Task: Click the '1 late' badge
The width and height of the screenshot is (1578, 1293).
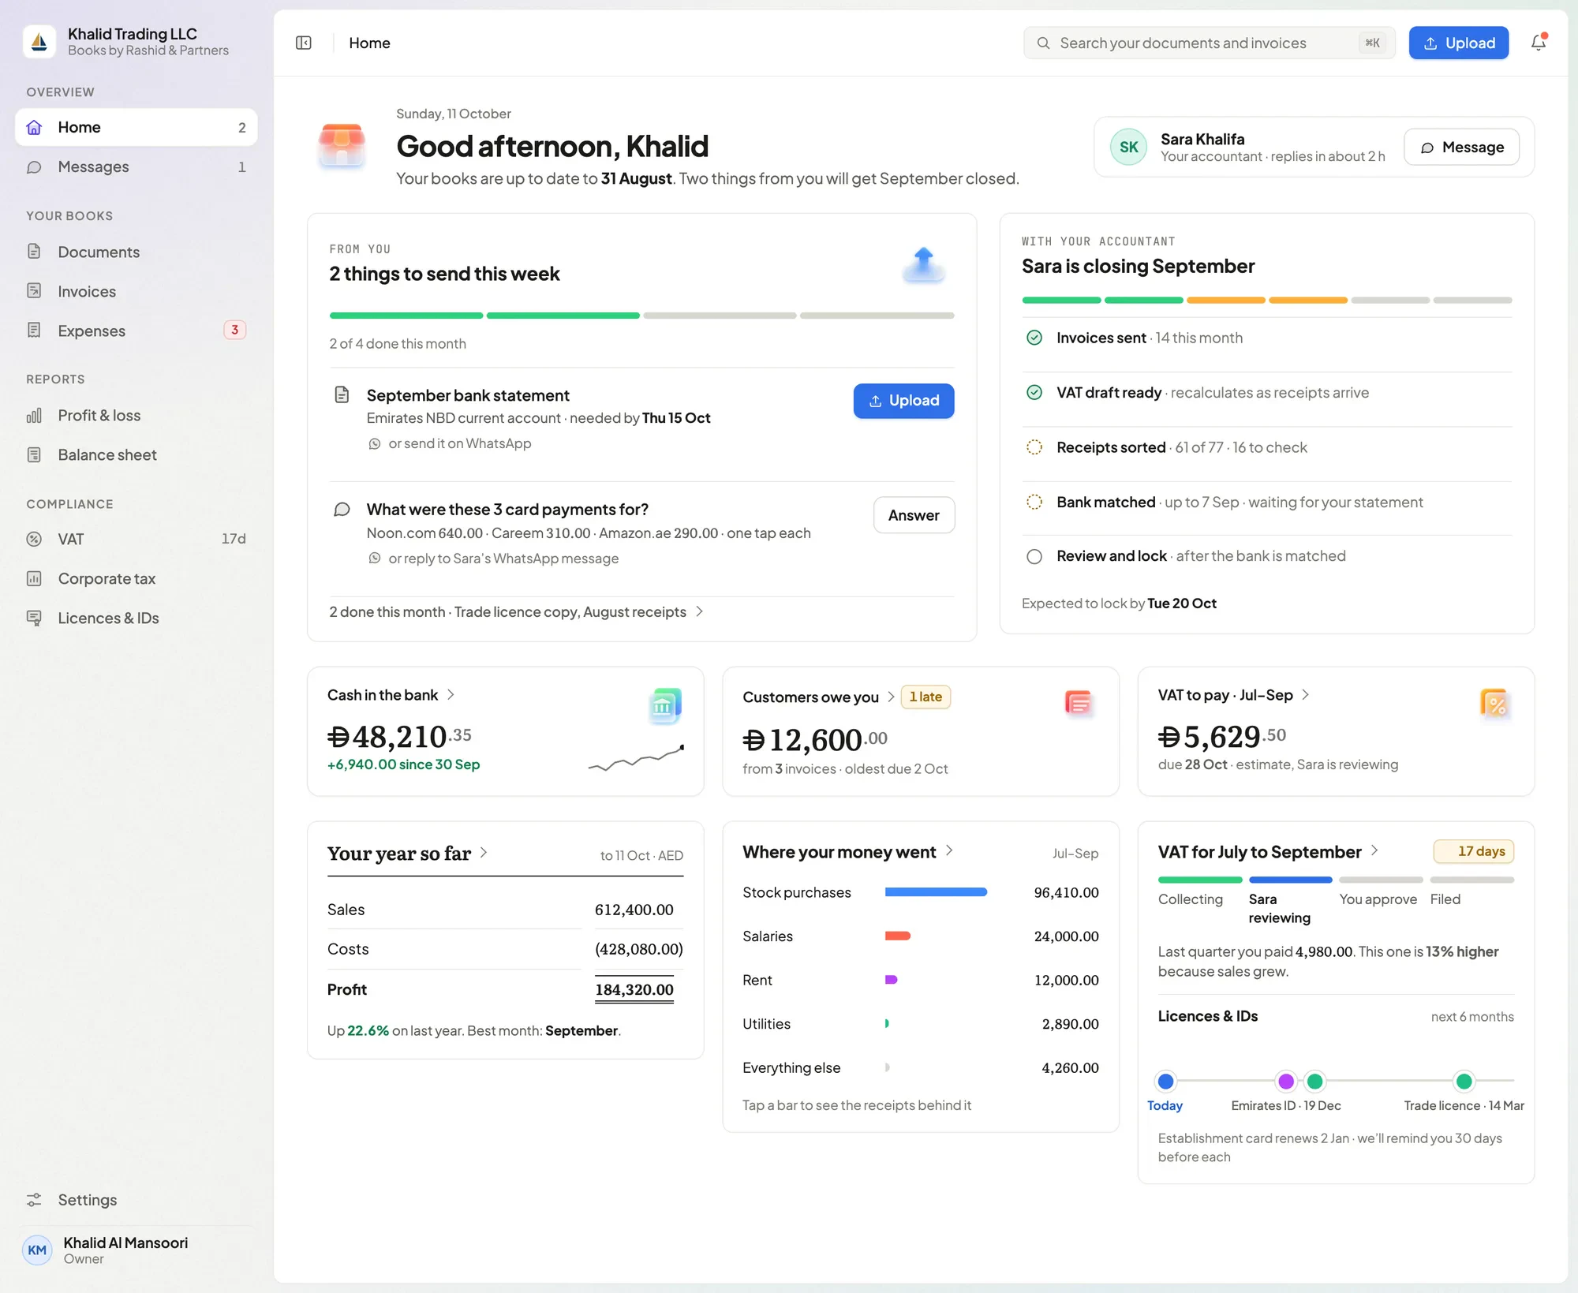Action: point(925,697)
